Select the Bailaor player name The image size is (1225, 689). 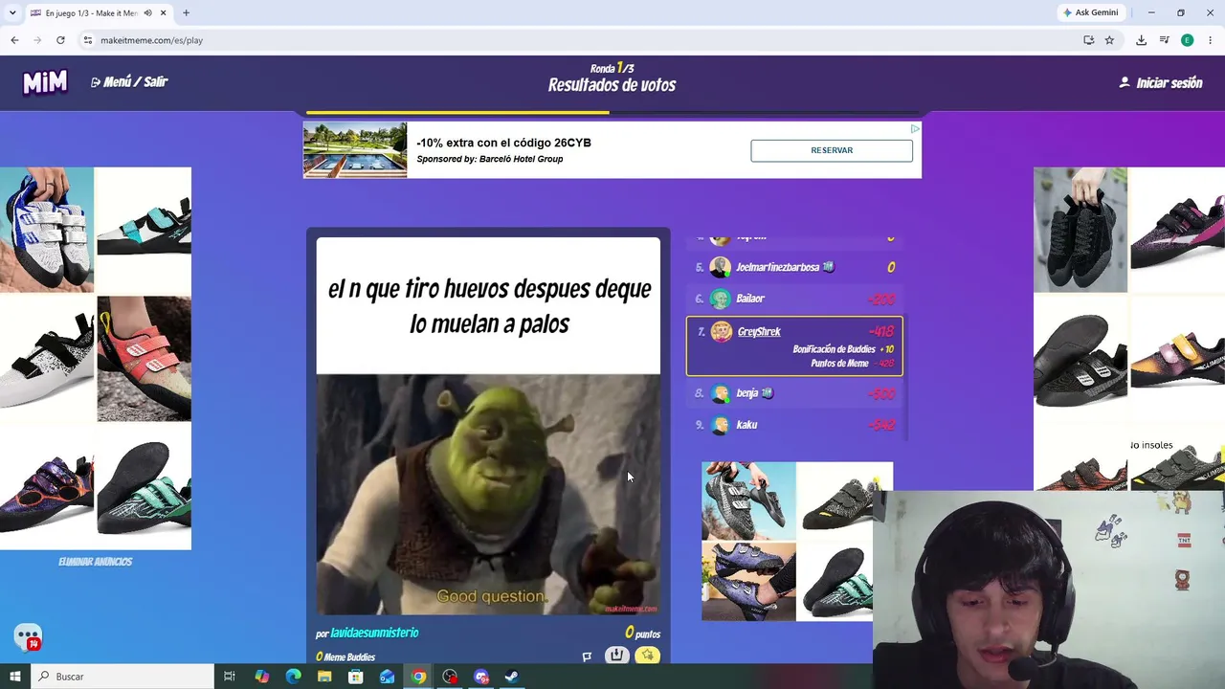(x=750, y=299)
